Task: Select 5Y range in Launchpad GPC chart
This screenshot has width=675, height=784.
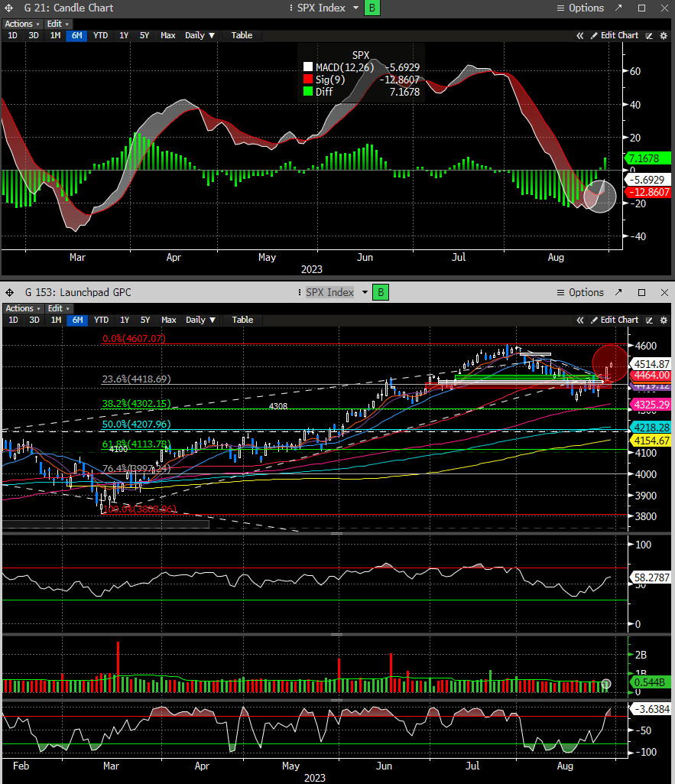Action: [x=145, y=320]
